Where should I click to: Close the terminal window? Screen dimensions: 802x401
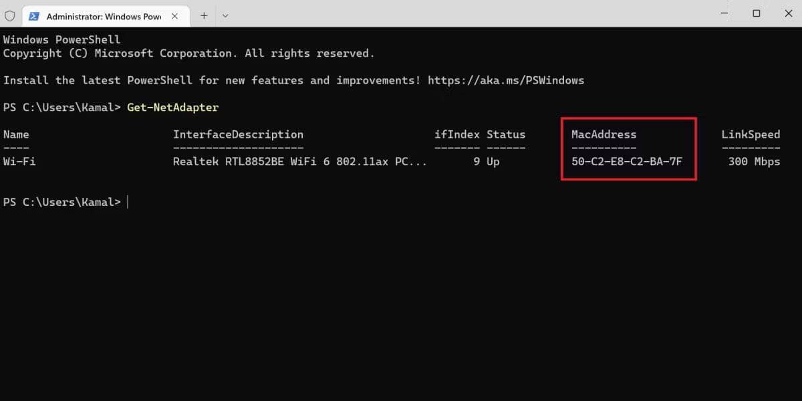pyautogui.click(x=786, y=13)
